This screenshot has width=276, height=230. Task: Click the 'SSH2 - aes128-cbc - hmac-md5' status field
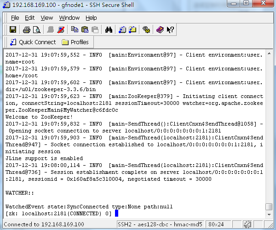(160, 224)
